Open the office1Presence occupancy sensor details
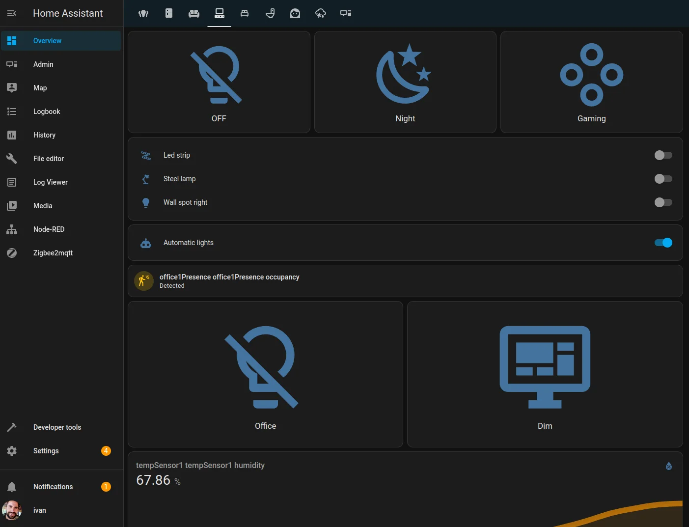This screenshot has width=689, height=527. (229, 281)
